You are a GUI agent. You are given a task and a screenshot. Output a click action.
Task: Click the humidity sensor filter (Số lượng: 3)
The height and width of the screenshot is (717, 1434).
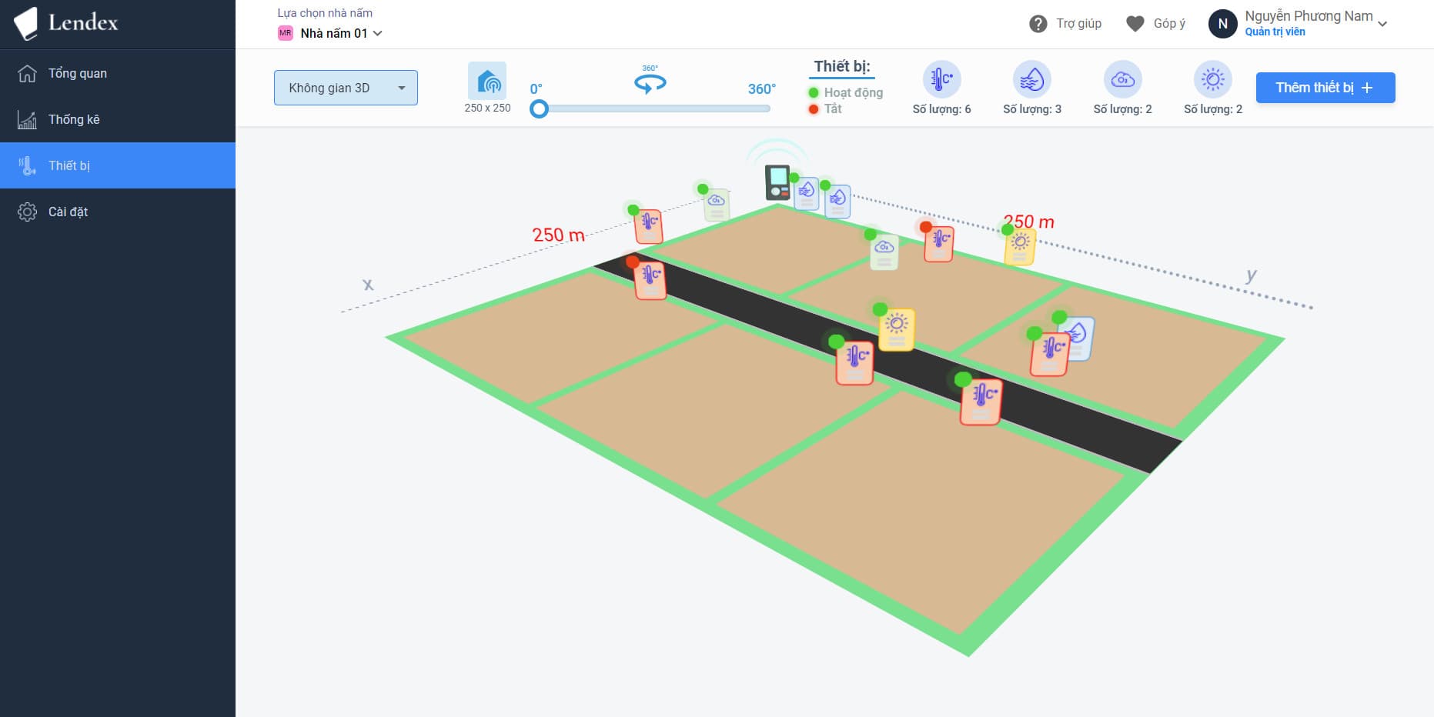(x=1032, y=79)
